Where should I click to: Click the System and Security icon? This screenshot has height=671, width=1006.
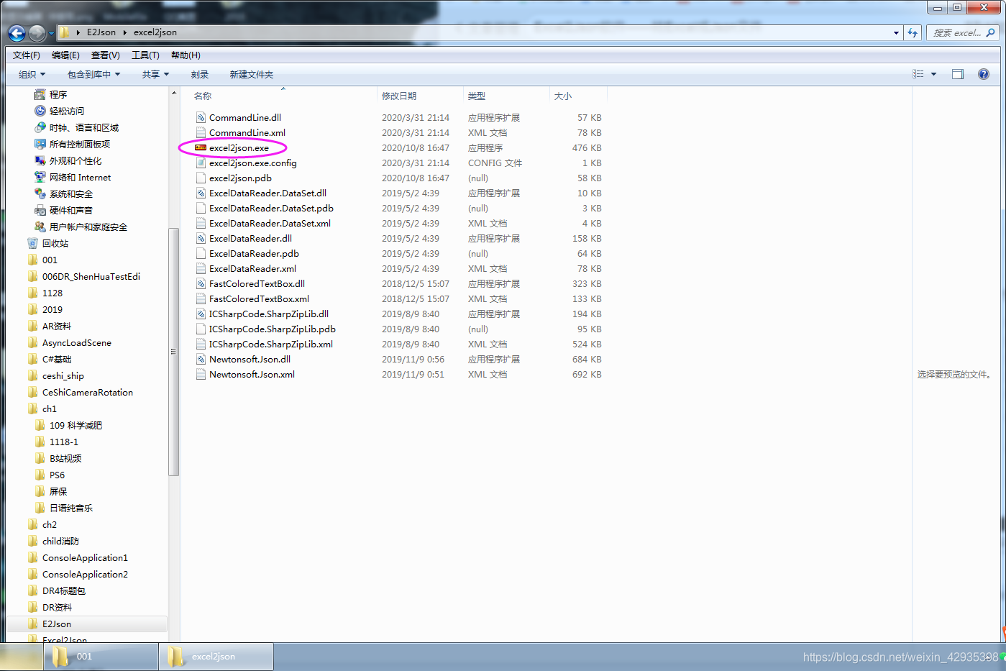click(x=40, y=193)
